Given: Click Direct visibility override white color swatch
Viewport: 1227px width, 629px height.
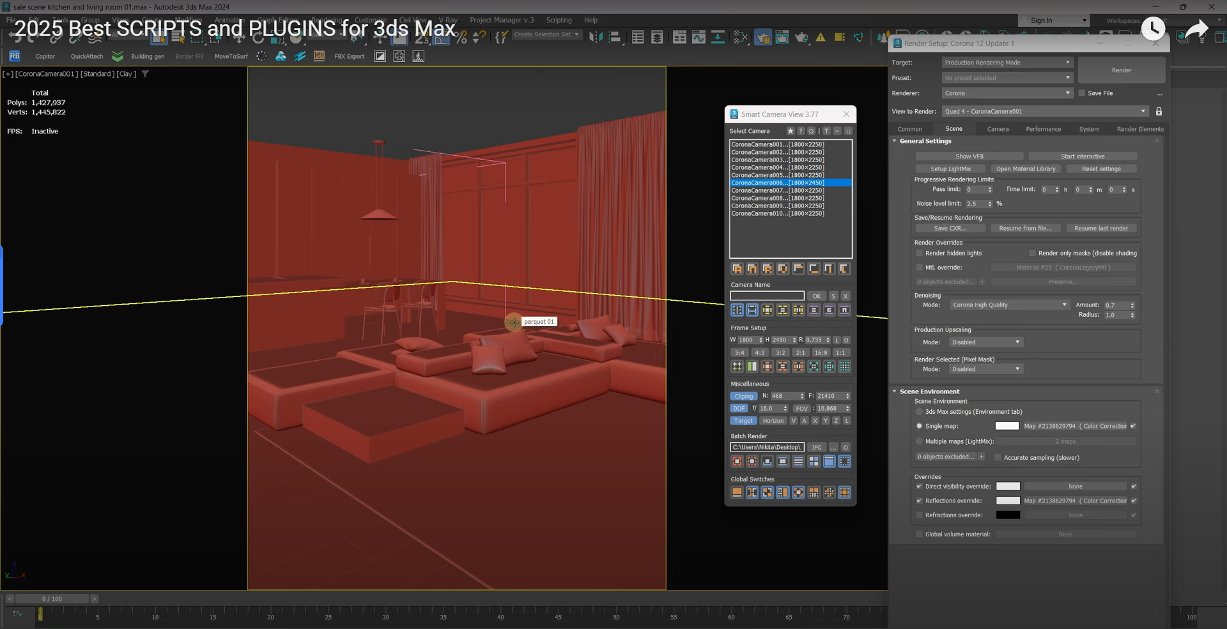Looking at the screenshot, I should point(1008,487).
